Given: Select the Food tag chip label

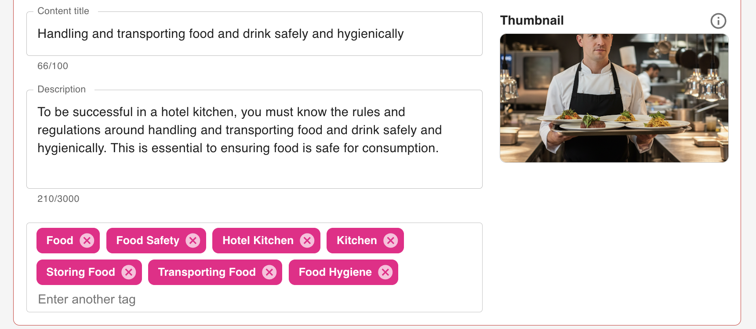Looking at the screenshot, I should tap(60, 241).
